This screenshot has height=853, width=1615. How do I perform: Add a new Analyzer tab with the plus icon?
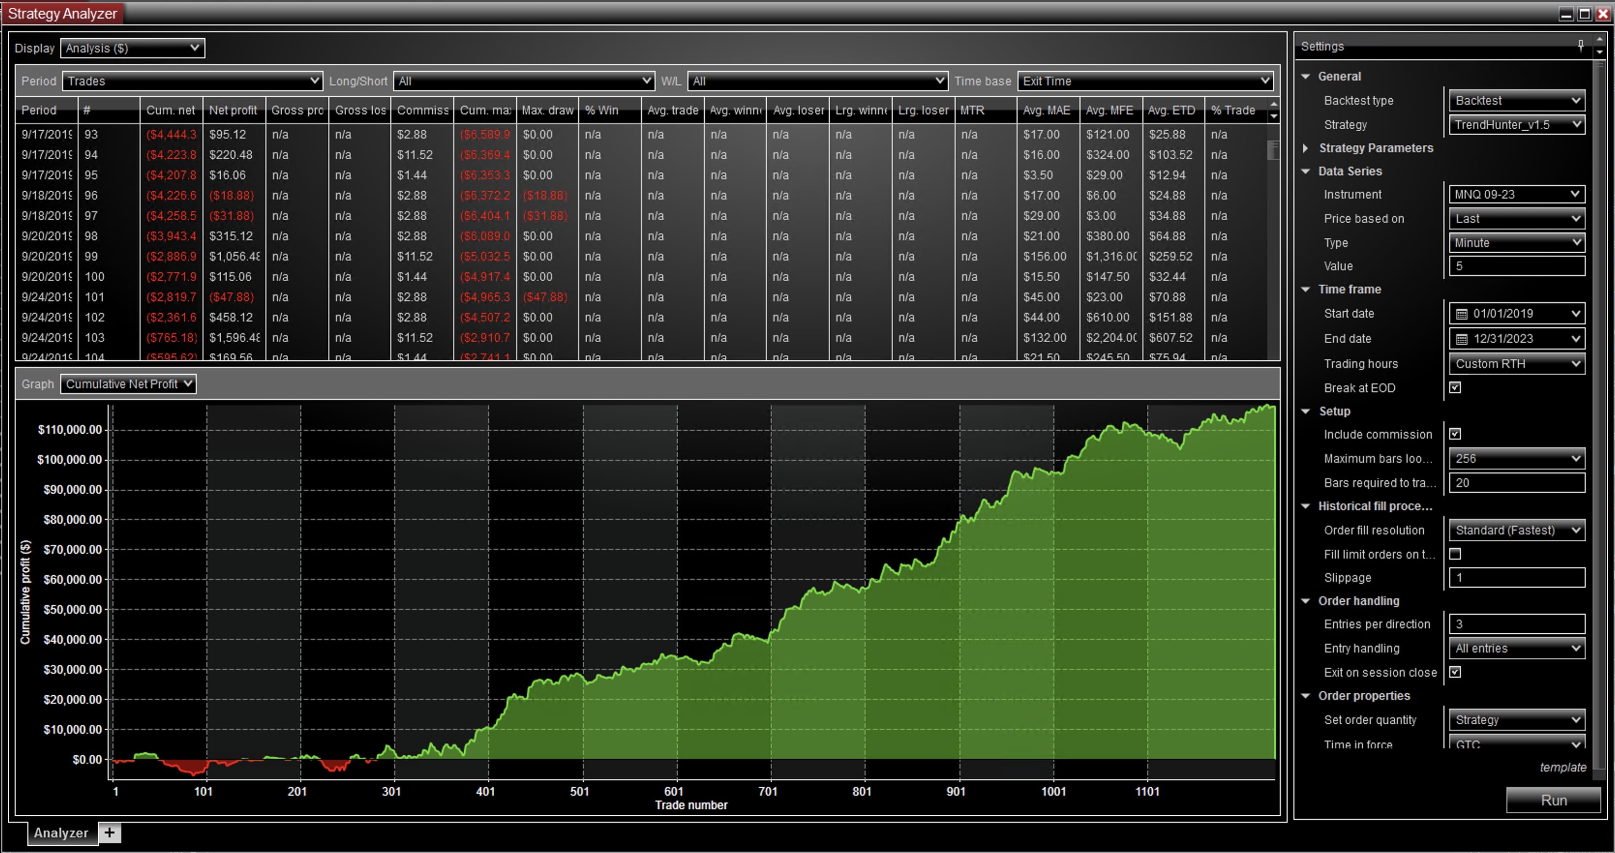110,833
